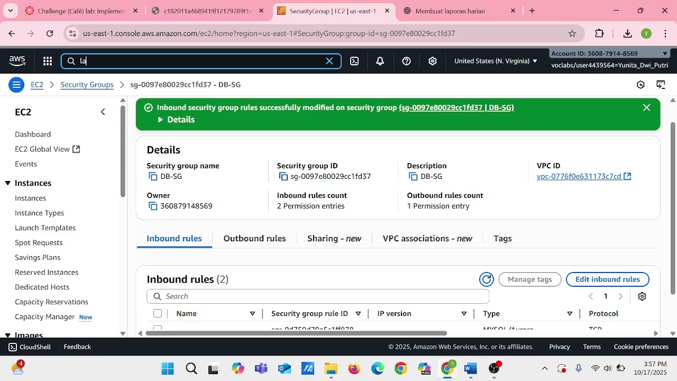Viewport: 677px width, 381px height.
Task: Sort by Security group rule ID column
Action: pos(358,314)
